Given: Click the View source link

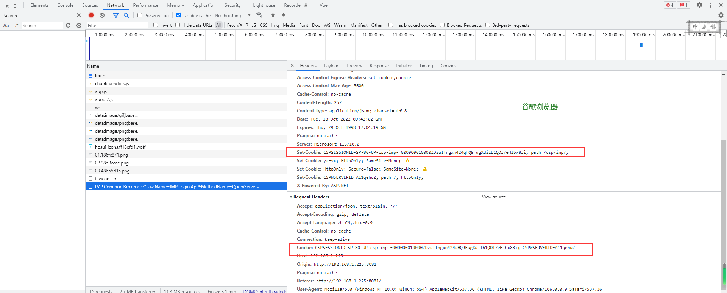Looking at the screenshot, I should [x=494, y=197].
